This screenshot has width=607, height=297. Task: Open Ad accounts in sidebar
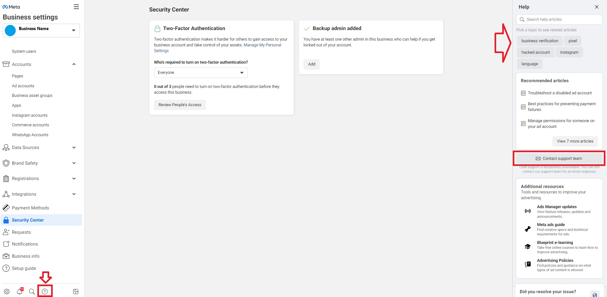23,86
